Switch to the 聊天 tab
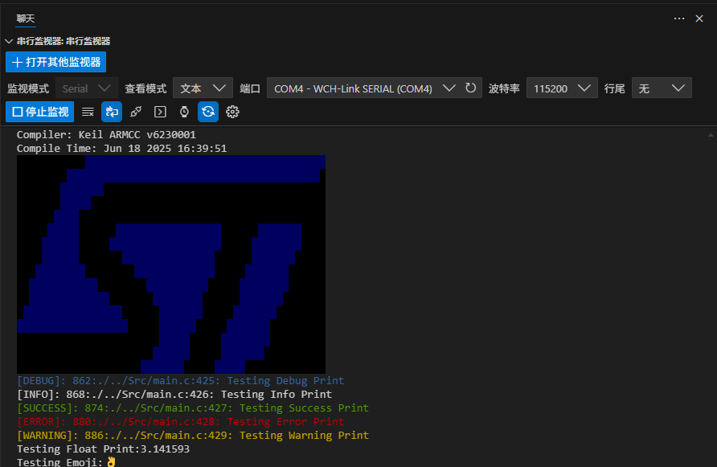 coord(25,18)
